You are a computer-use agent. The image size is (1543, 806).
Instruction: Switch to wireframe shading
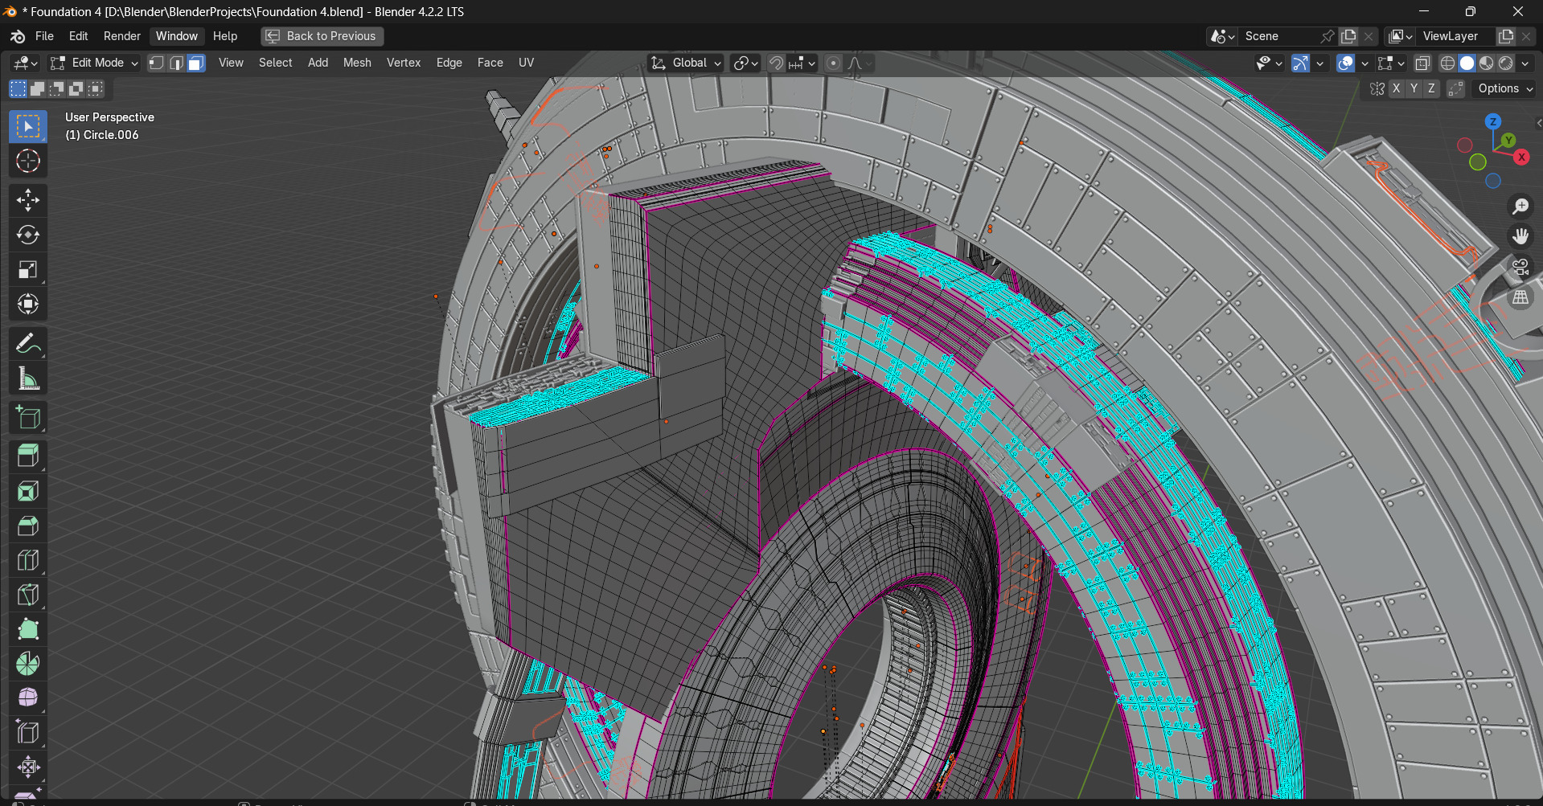coord(1448,63)
